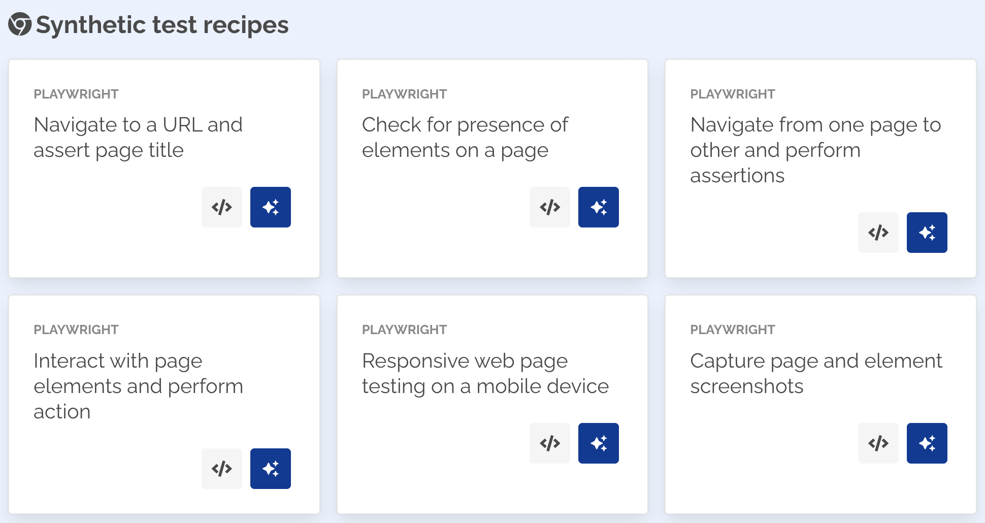Select the sparkle icon on 'Interact with page elements' card
The image size is (985, 523).
tap(270, 468)
